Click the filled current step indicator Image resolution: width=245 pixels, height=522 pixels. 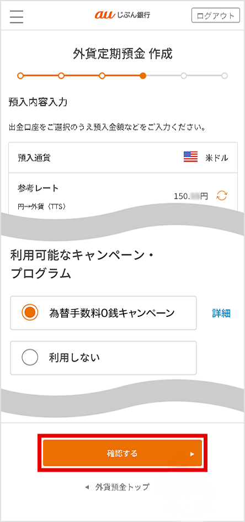[143, 76]
